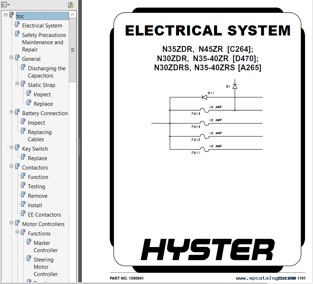This screenshot has width=313, height=284.
Task: Click the Function bookmark icon under Contactors
Action: [x=23, y=176]
